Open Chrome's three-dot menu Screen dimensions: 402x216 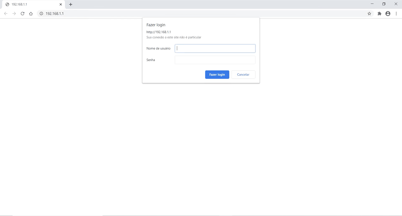396,14
